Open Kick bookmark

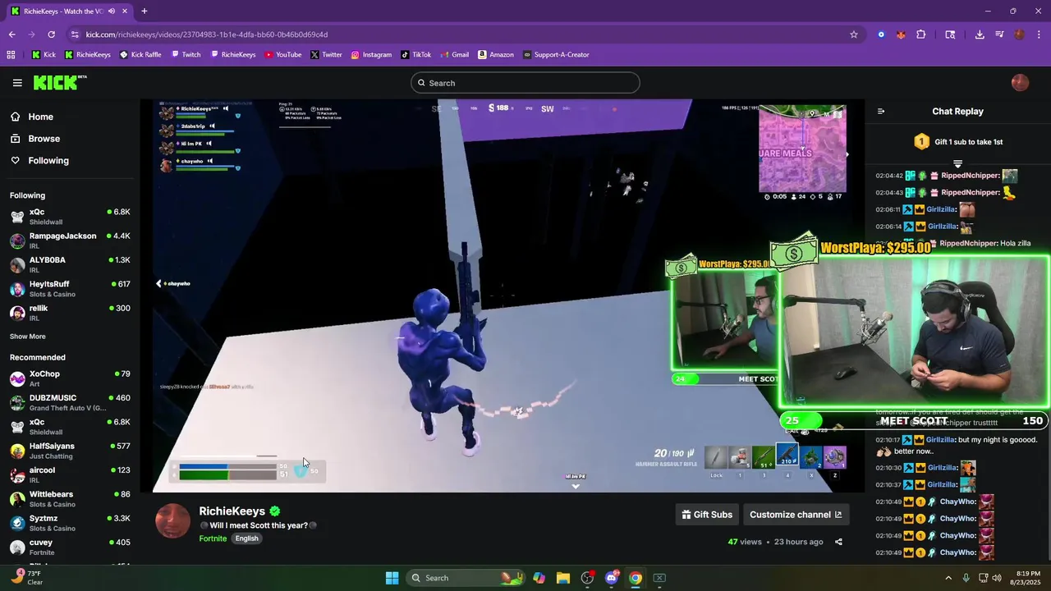point(44,55)
